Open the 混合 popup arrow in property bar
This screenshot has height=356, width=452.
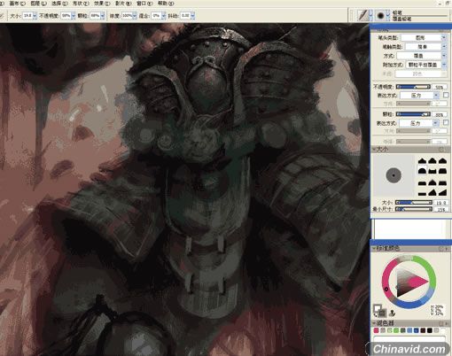[x=164, y=16]
